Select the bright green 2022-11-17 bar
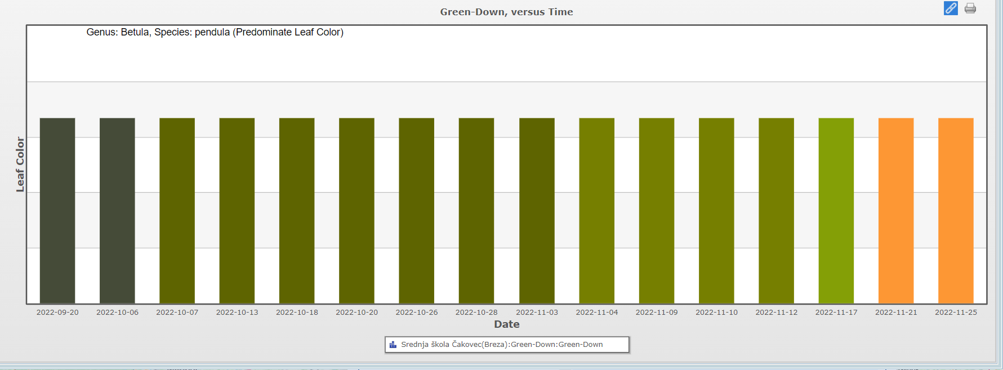This screenshot has width=1003, height=370. [x=836, y=211]
